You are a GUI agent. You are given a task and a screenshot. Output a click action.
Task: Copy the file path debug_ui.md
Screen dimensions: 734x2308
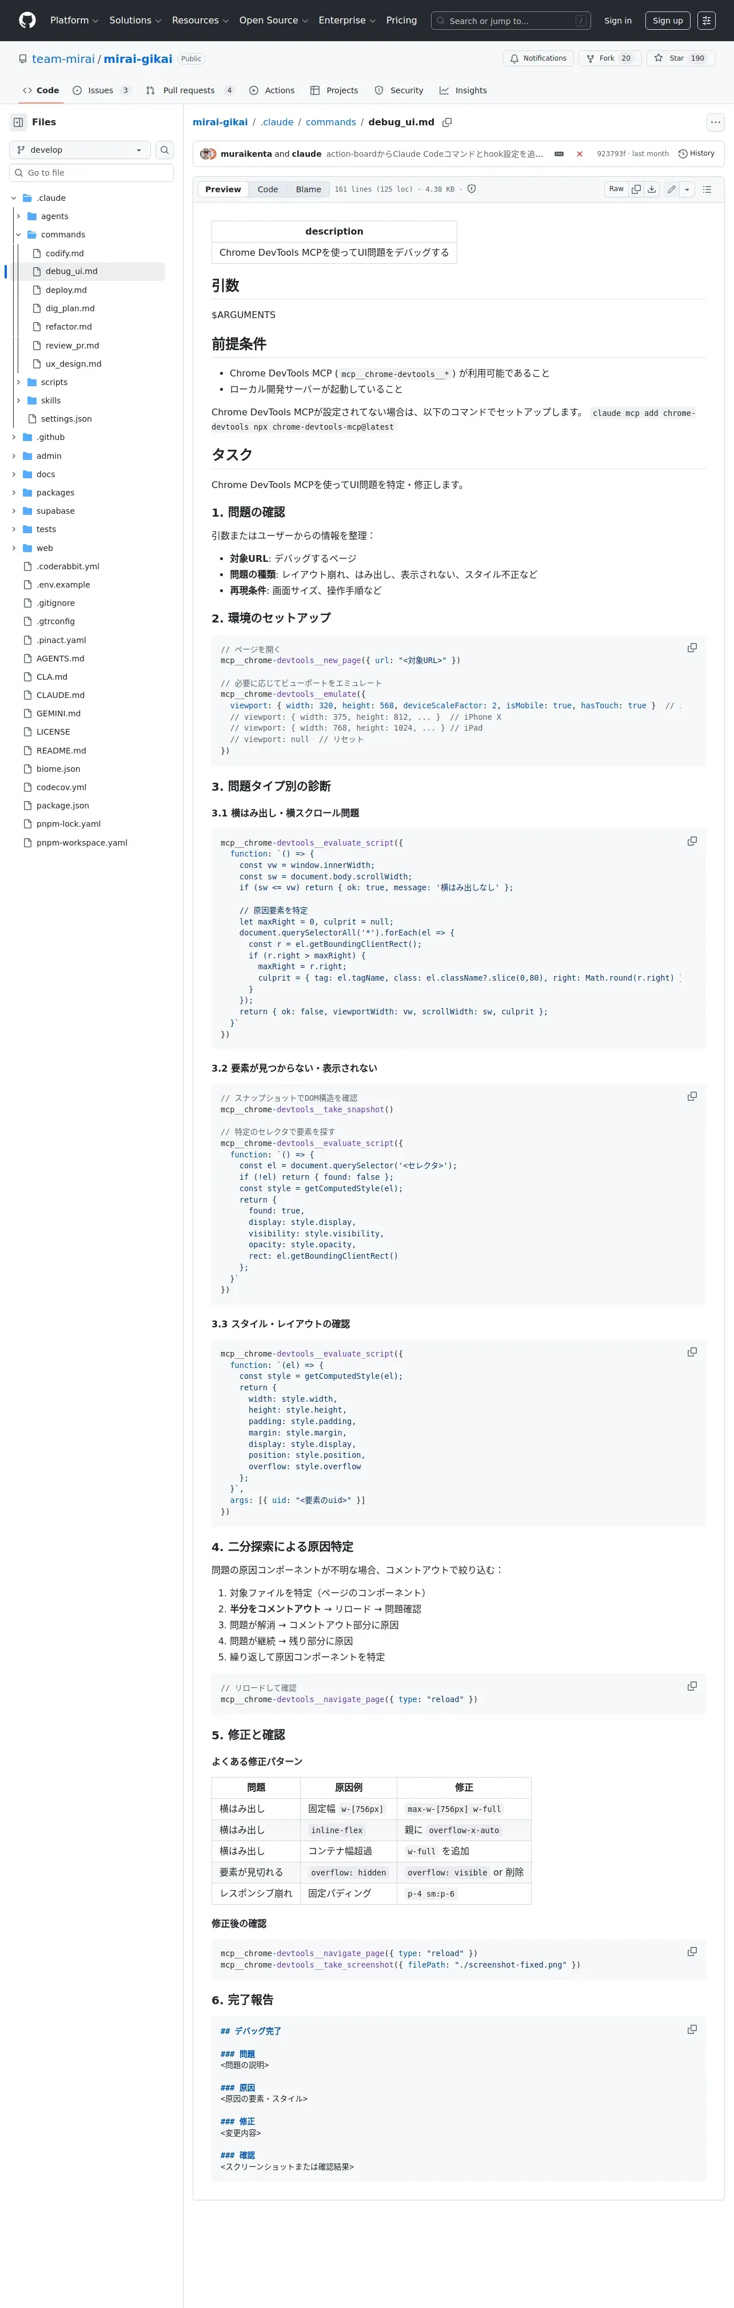(446, 122)
